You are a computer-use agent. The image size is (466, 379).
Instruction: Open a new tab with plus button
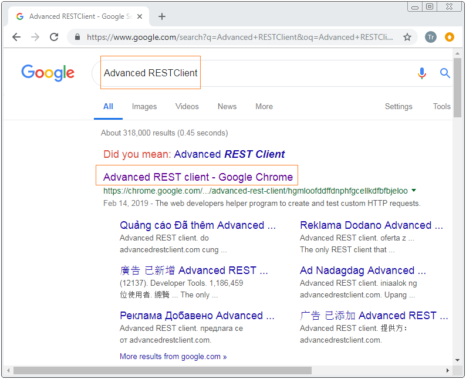pyautogui.click(x=161, y=16)
